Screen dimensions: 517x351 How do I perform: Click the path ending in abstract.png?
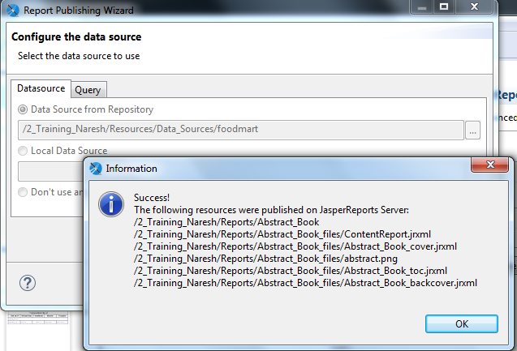click(x=265, y=259)
